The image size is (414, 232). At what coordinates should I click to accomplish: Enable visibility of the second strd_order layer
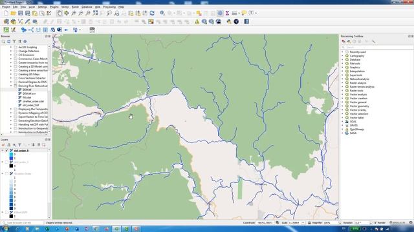(7, 162)
